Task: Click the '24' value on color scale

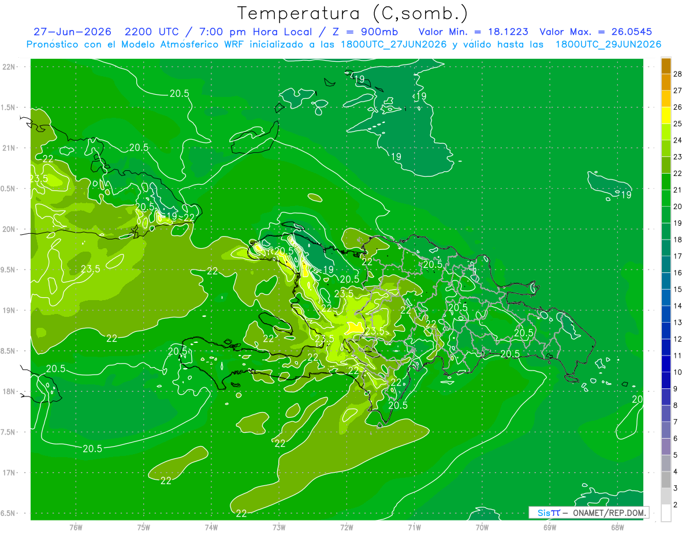Action: click(678, 140)
